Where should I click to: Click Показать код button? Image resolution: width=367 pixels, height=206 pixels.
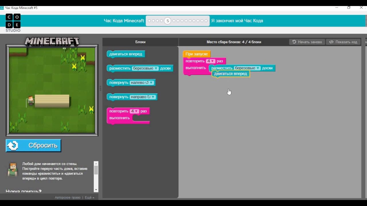tap(343, 42)
